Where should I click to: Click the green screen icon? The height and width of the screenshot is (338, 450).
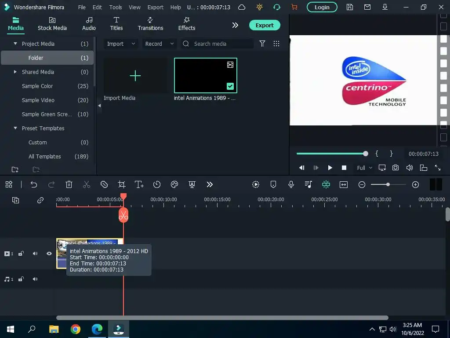[x=192, y=184]
